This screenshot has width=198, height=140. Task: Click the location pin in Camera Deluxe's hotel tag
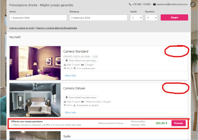pyautogui.click(x=67, y=97)
